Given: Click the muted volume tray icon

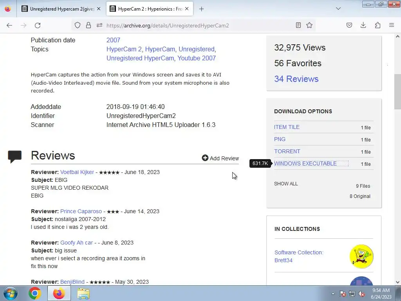Looking at the screenshot, I should click(361, 294).
